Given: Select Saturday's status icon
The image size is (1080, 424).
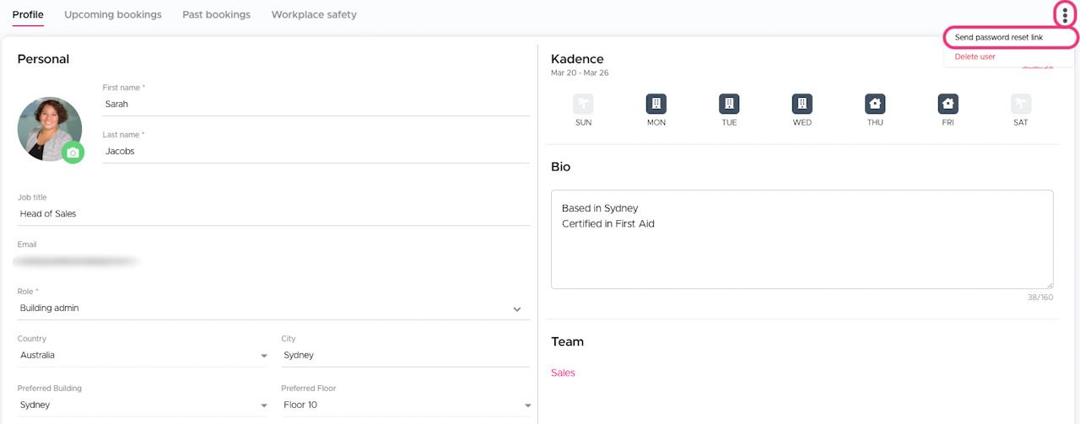Looking at the screenshot, I should pos(1021,104).
